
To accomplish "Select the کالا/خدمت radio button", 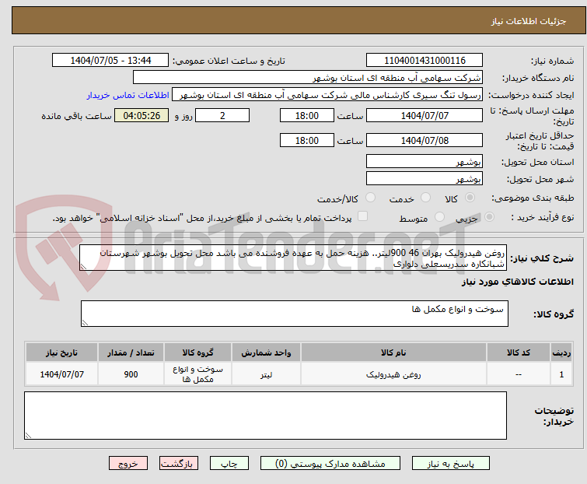I will tap(370, 198).
